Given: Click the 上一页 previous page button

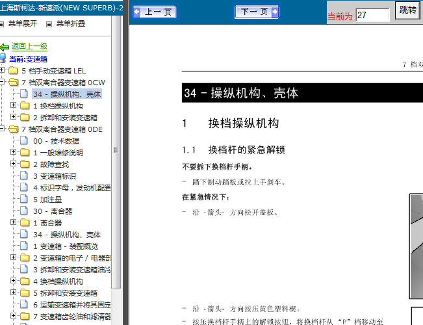Looking at the screenshot, I should coord(155,12).
